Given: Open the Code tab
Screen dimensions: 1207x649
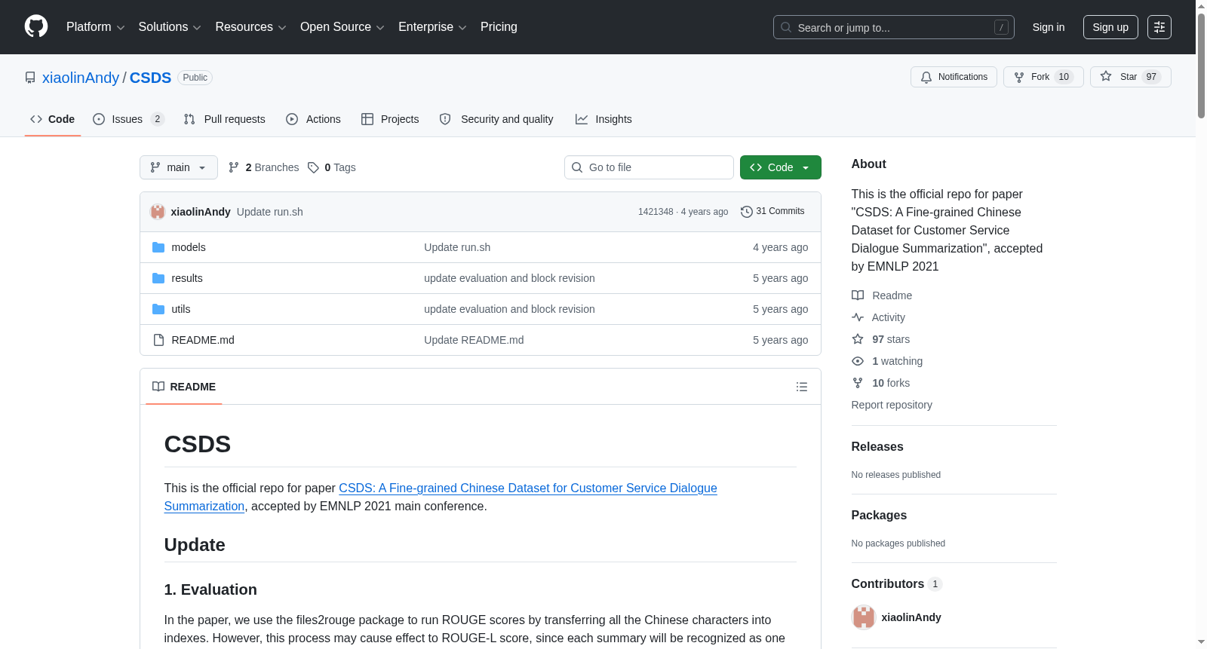Looking at the screenshot, I should pyautogui.click(x=53, y=119).
